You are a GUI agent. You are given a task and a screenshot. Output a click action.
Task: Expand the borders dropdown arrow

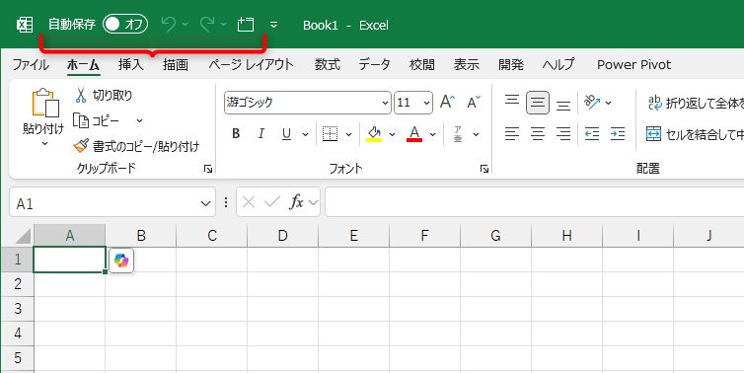click(348, 135)
